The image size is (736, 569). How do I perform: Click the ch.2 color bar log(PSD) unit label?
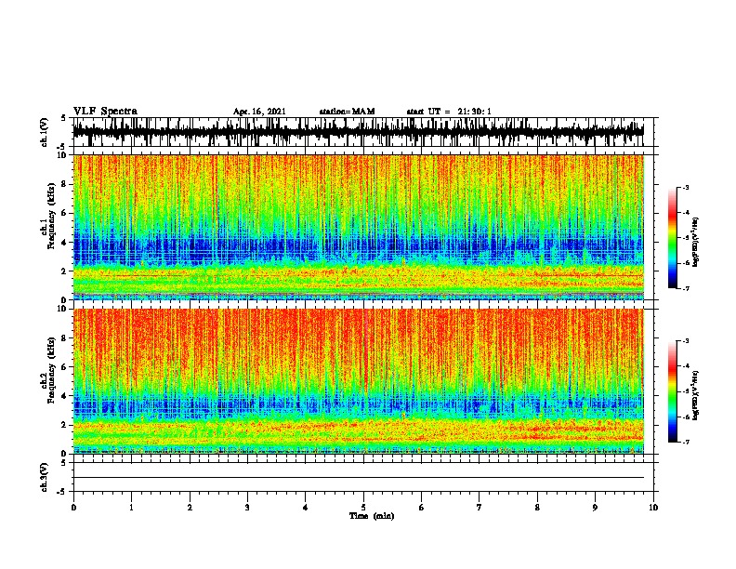click(x=696, y=395)
